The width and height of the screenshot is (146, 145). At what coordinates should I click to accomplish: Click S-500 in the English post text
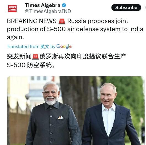click(56, 29)
